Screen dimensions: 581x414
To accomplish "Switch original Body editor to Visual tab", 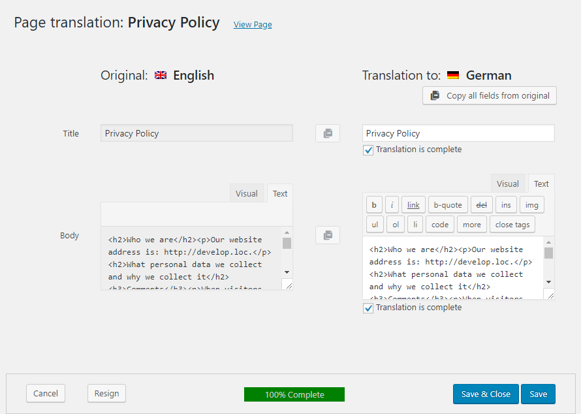I will pos(246,193).
